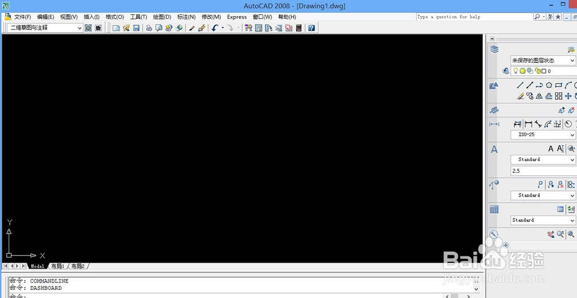Open the 帮助(H) menu
The width and height of the screenshot is (577, 298).
point(287,17)
